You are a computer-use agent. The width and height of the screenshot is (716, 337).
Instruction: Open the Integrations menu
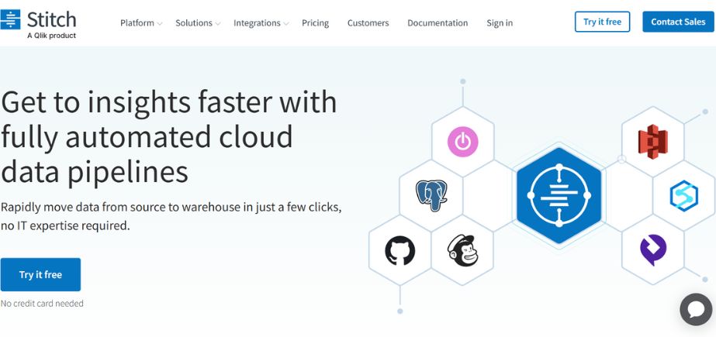click(257, 22)
